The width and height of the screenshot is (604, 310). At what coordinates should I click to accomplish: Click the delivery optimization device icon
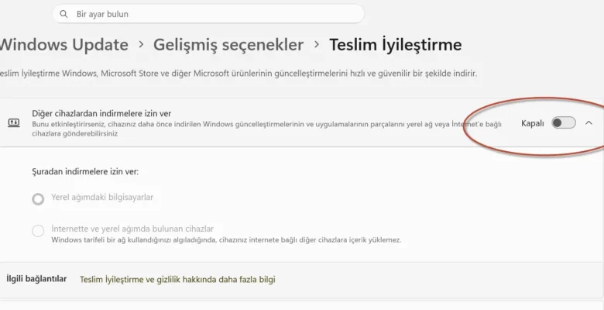coord(13,123)
